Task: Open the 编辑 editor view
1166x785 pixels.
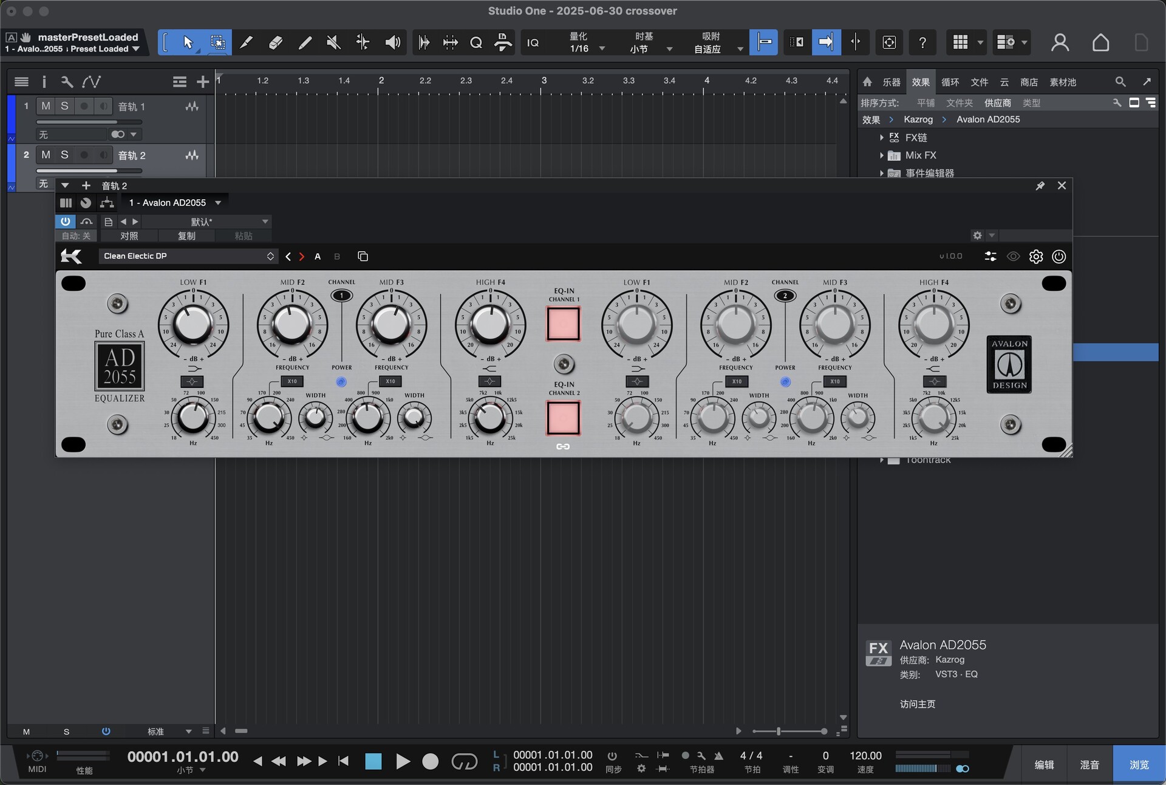Action: [x=1044, y=764]
